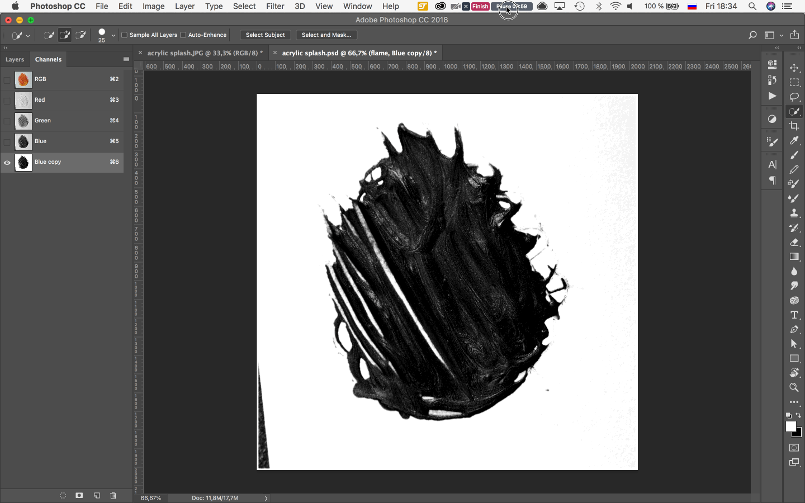This screenshot has width=805, height=503.
Task: Choose Add to selection brush mode
Action: click(65, 35)
